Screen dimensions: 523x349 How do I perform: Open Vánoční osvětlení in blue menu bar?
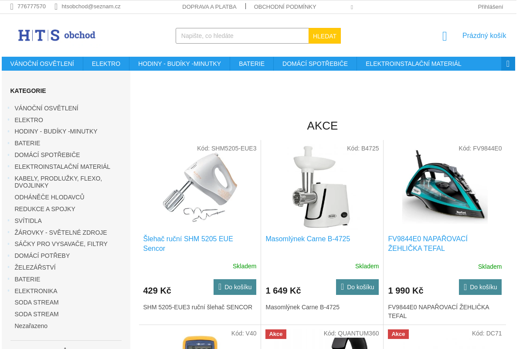[x=42, y=64]
